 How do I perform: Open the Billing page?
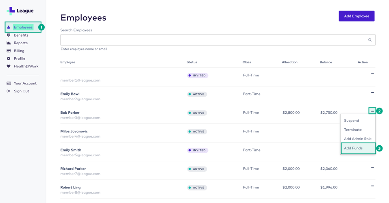[x=19, y=51]
